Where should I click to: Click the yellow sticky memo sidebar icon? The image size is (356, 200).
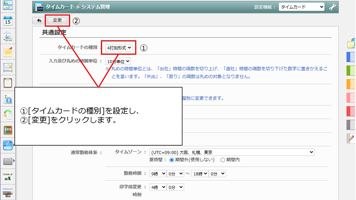[8, 52]
